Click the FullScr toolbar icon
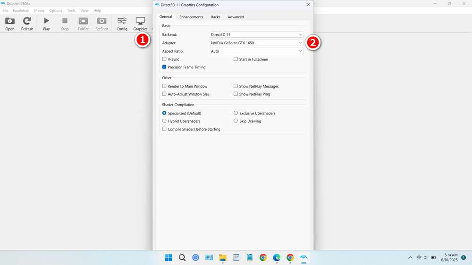Image resolution: width=472 pixels, height=265 pixels. point(83,24)
